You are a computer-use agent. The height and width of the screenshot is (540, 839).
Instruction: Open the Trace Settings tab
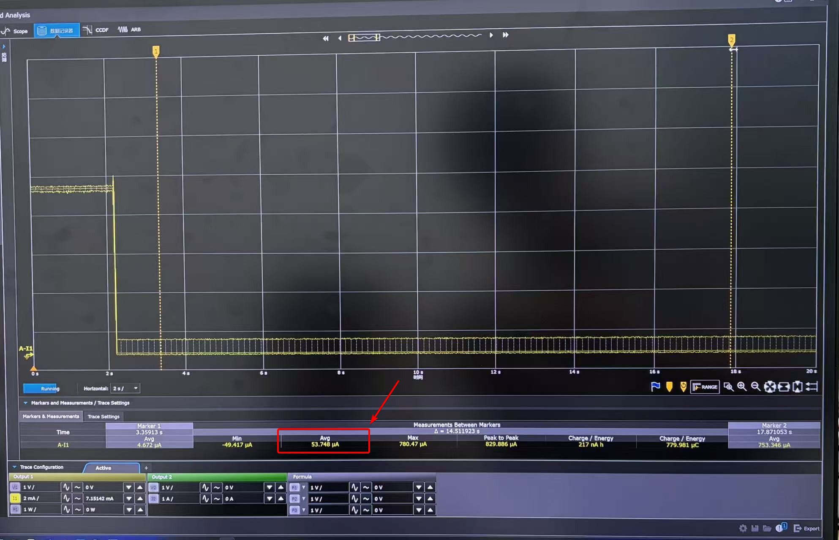pyautogui.click(x=104, y=416)
